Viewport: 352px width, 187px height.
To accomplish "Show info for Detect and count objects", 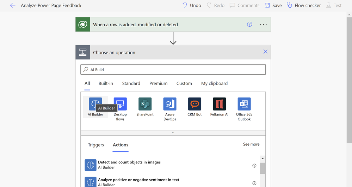I will point(254,166).
